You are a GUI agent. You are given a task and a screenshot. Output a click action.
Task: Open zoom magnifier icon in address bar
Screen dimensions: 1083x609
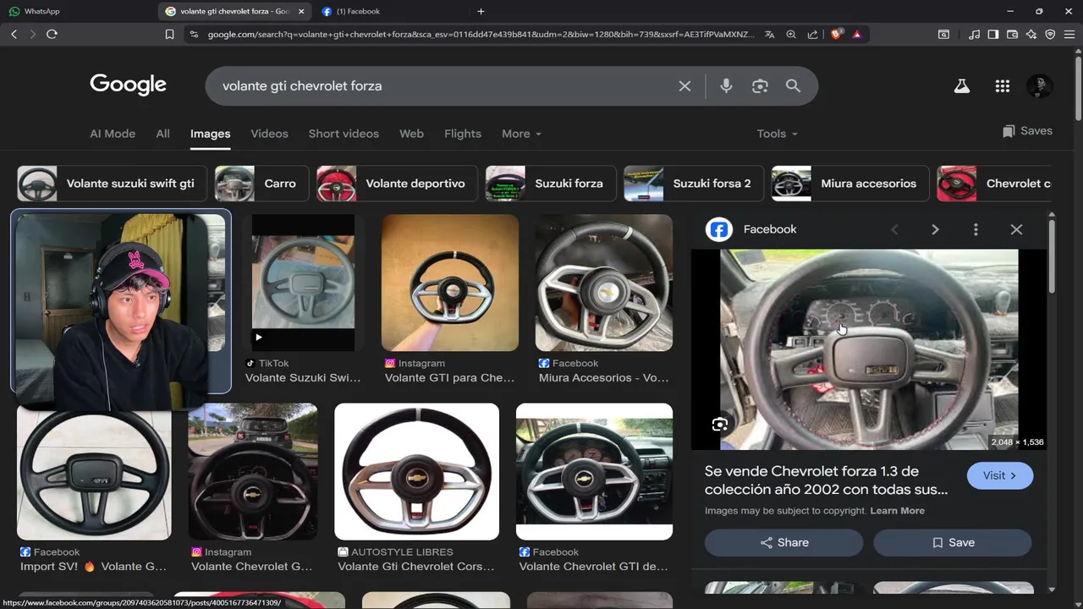click(x=791, y=34)
